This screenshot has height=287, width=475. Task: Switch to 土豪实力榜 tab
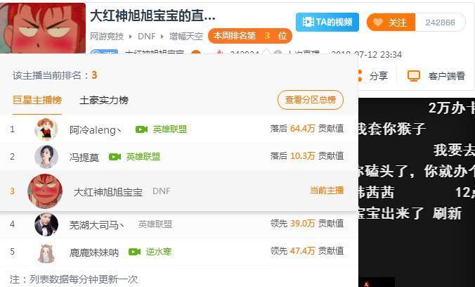104,100
